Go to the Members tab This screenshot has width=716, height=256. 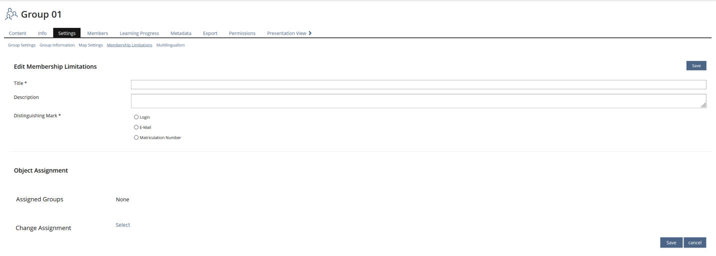point(97,33)
